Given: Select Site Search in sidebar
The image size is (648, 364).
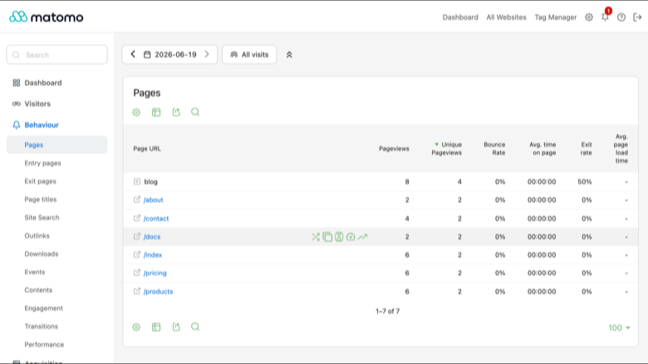Looking at the screenshot, I should 42,218.
